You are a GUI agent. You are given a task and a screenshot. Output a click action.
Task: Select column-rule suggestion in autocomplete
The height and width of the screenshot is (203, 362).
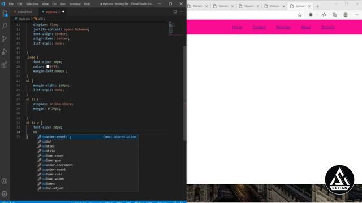pos(88,174)
